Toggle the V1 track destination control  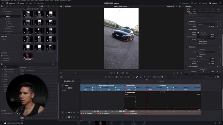62,85
